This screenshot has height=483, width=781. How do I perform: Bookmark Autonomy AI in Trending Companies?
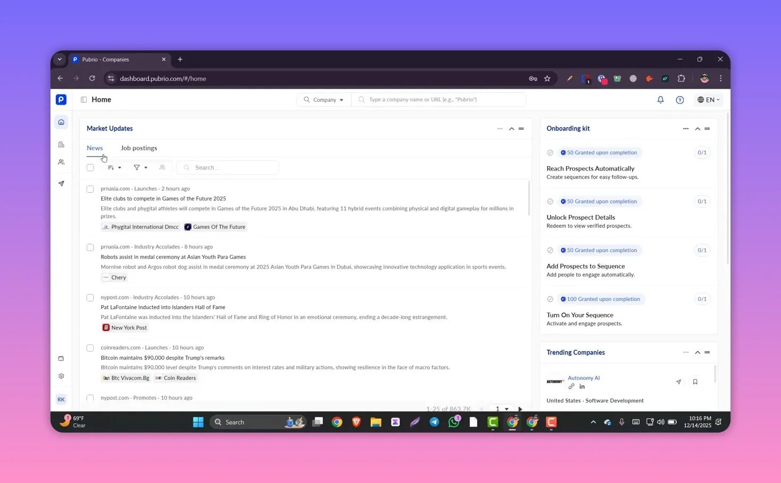pos(695,382)
